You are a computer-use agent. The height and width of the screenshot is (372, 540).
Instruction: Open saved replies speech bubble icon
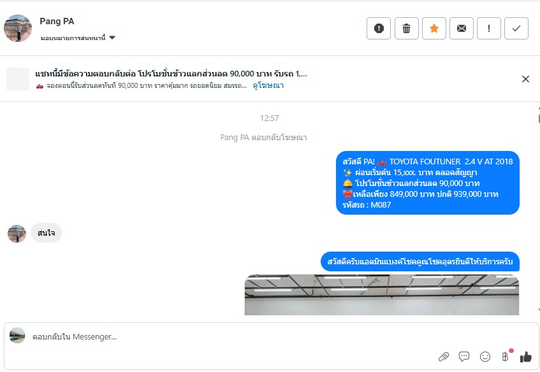[x=464, y=357]
